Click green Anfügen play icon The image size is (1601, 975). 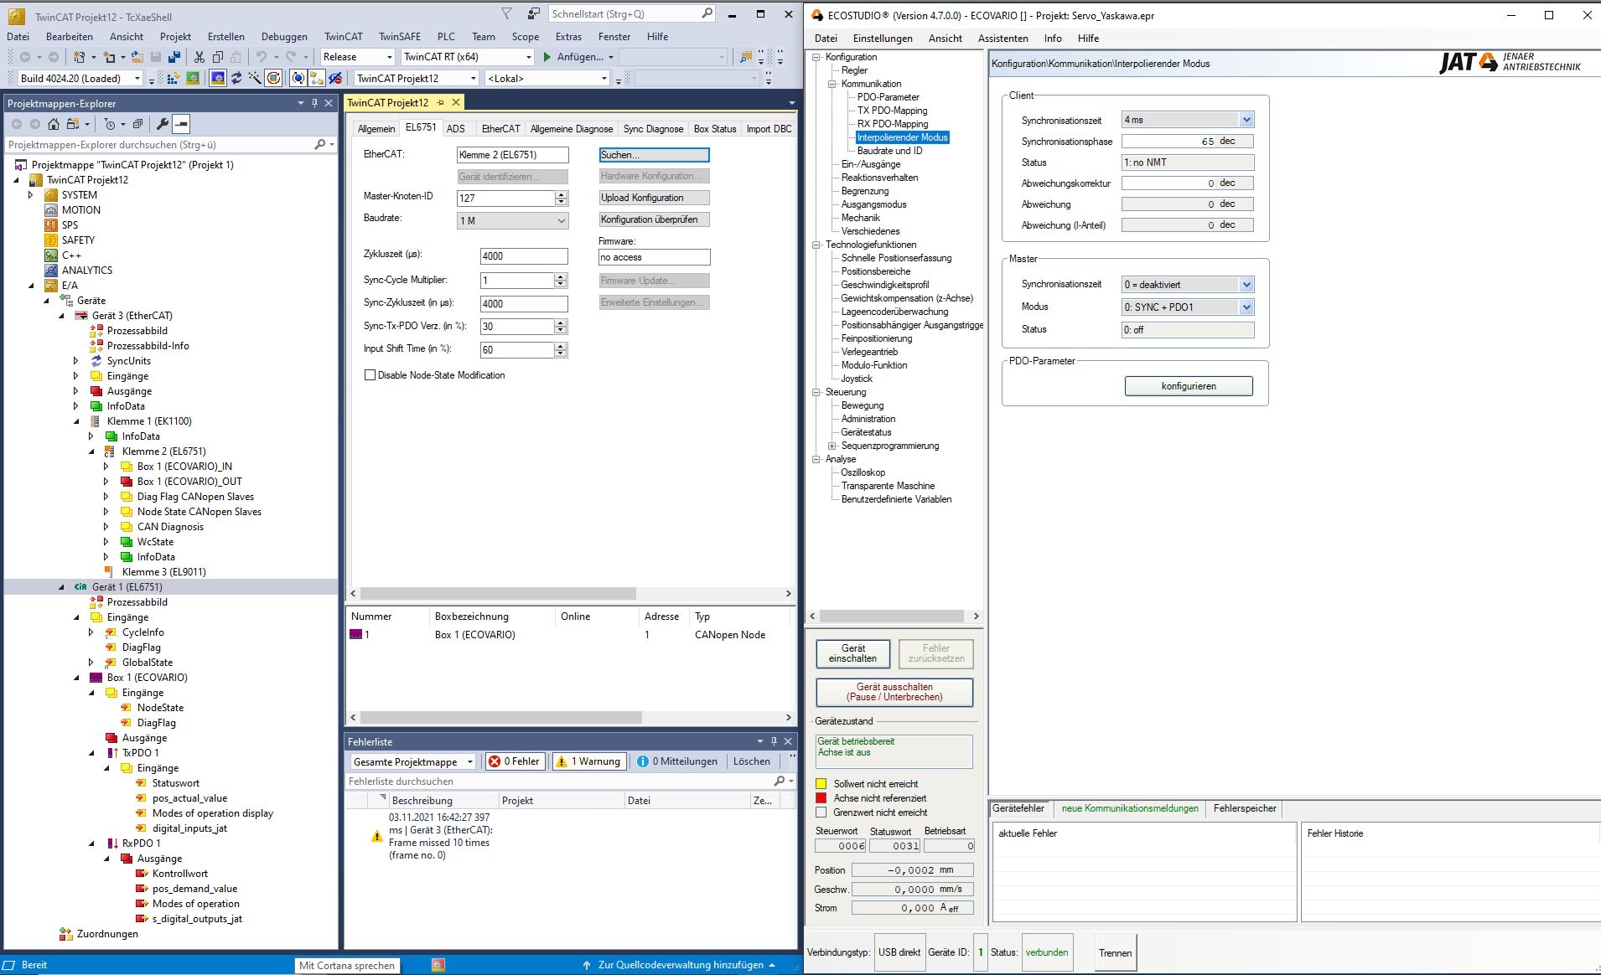click(x=547, y=57)
